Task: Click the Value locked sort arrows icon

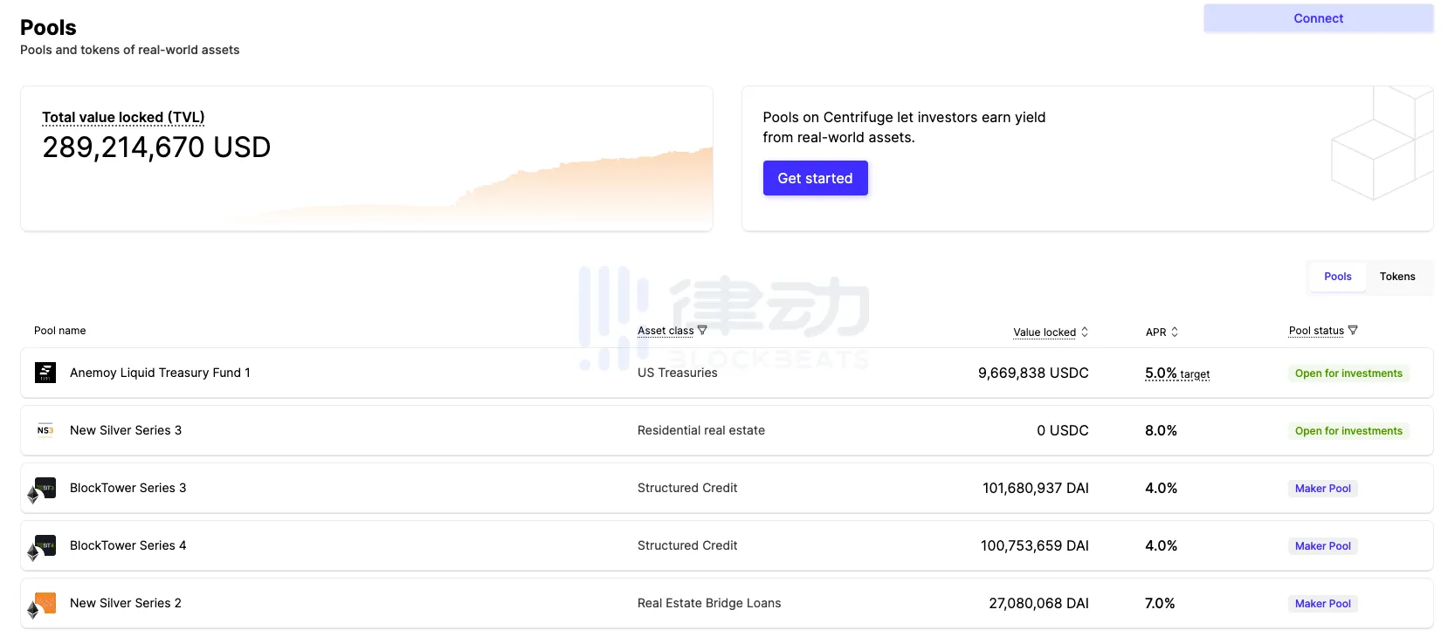Action: 1085,332
